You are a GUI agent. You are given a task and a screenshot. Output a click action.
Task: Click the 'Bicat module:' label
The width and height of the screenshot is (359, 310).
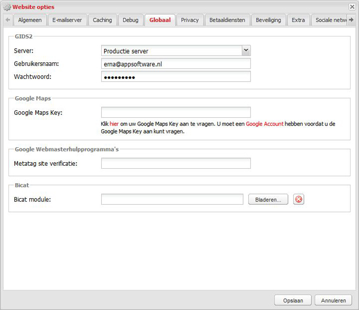(x=32, y=199)
